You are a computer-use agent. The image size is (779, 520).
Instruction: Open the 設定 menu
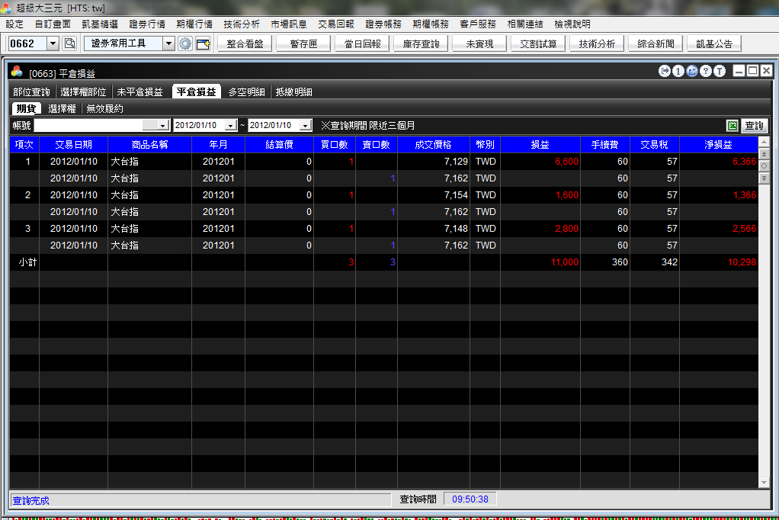(14, 24)
